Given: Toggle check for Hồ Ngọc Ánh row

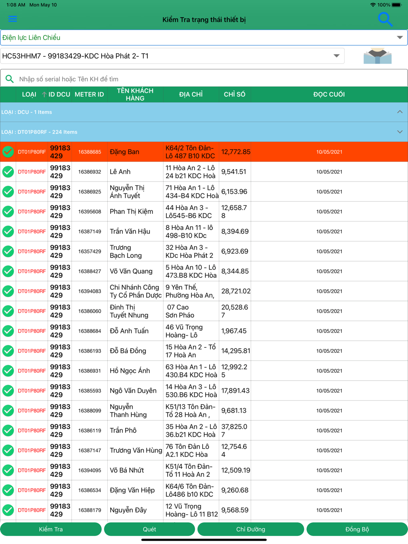Looking at the screenshot, I should pyautogui.click(x=8, y=371).
